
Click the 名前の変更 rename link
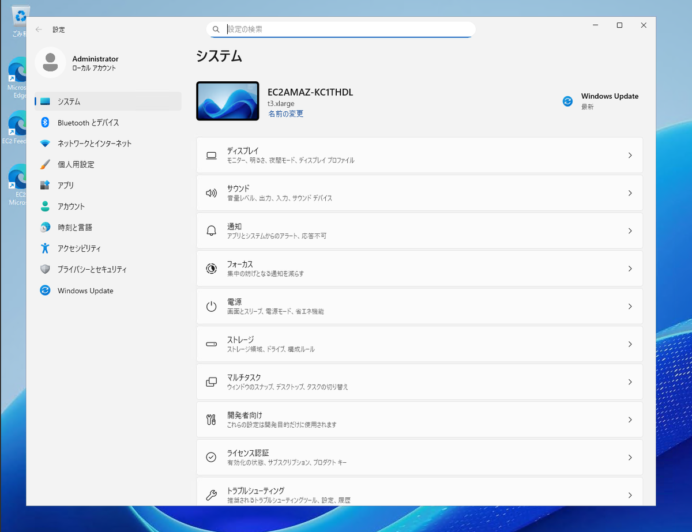point(285,114)
